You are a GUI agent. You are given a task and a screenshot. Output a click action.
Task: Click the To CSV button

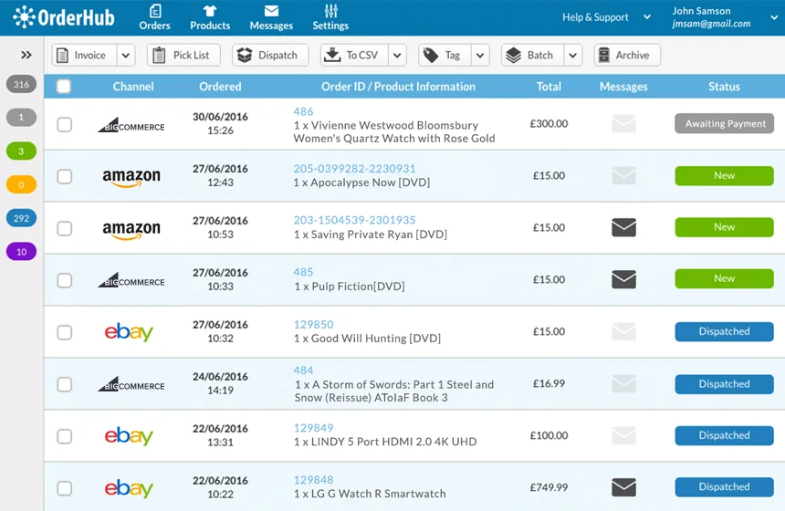(x=354, y=55)
